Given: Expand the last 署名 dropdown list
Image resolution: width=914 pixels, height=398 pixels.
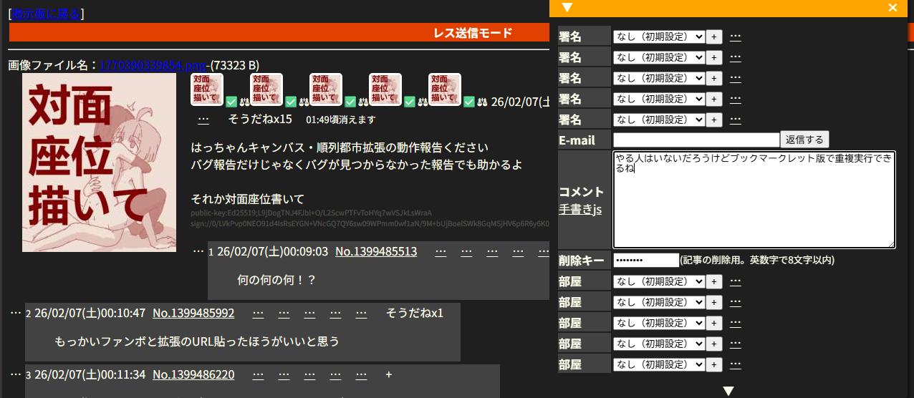Looking at the screenshot, I should (659, 120).
